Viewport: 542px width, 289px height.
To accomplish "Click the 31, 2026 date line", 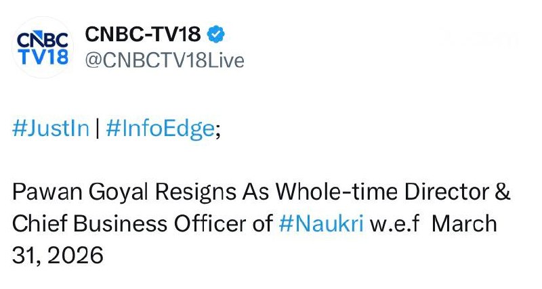I will [58, 254].
